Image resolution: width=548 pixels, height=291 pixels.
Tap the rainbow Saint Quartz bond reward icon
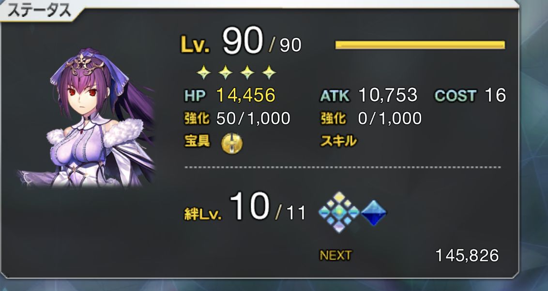[x=339, y=212]
